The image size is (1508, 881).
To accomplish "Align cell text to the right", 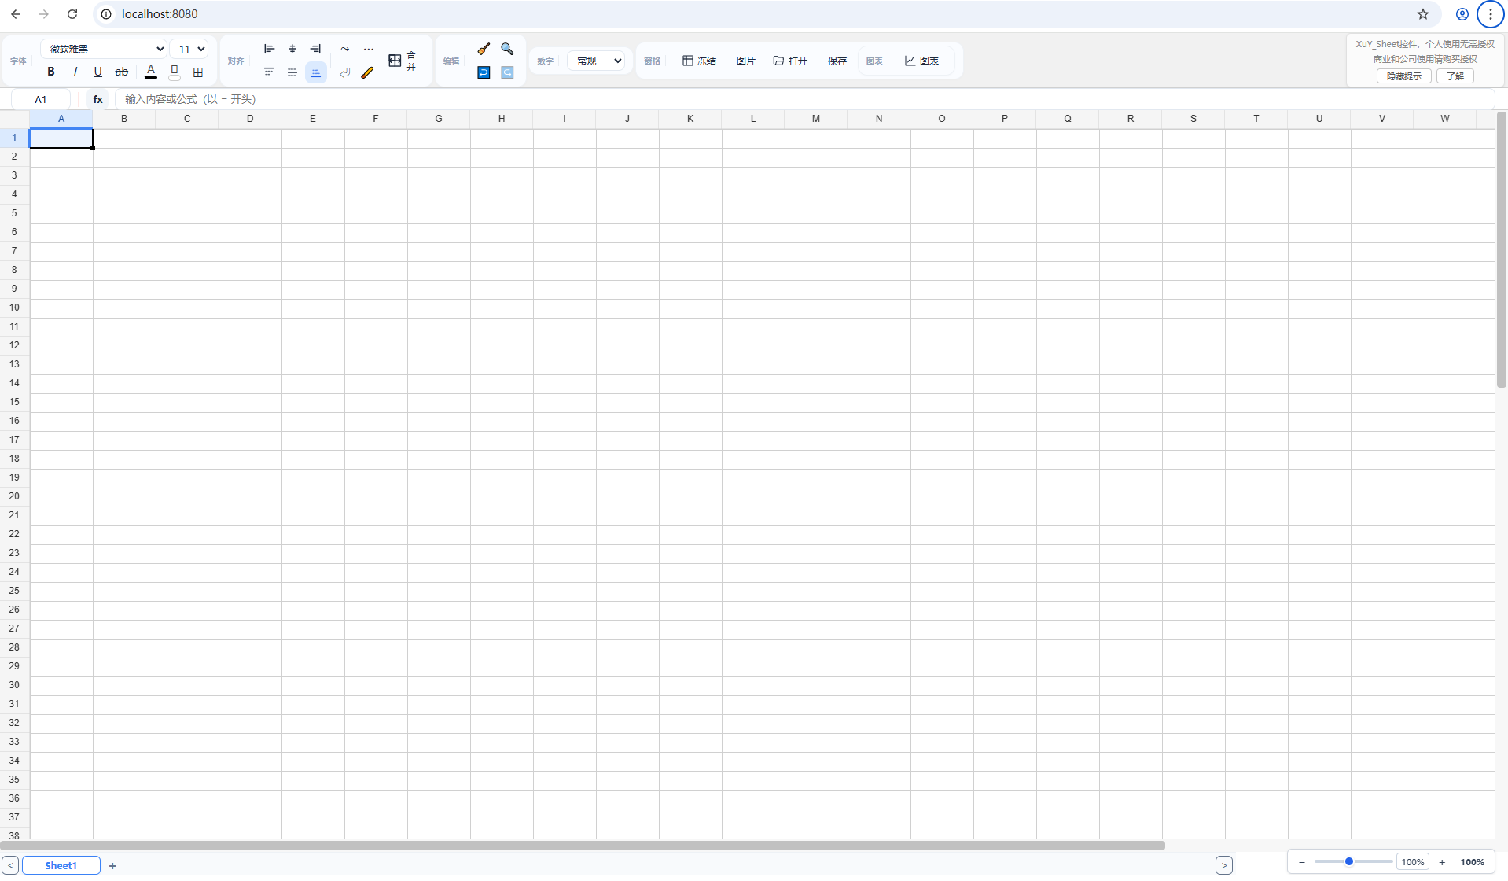I will tap(315, 49).
